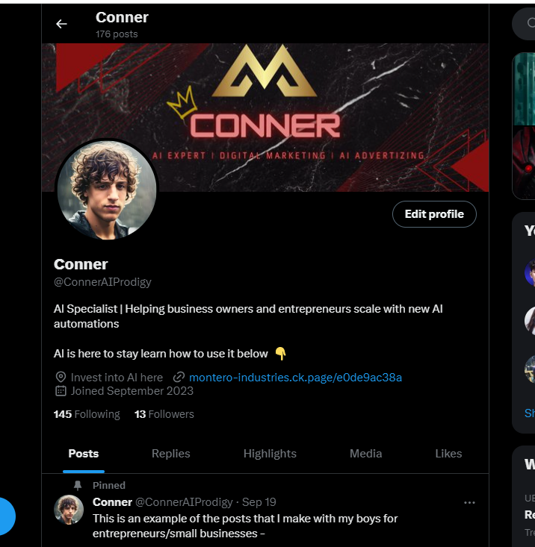
Task: Click the Edit profile button
Action: (434, 214)
